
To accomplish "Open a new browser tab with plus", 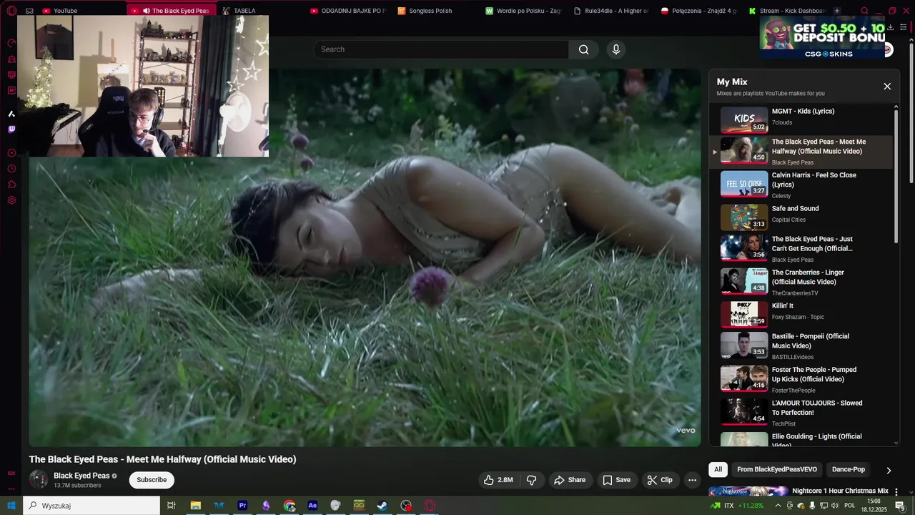I will click(x=837, y=11).
